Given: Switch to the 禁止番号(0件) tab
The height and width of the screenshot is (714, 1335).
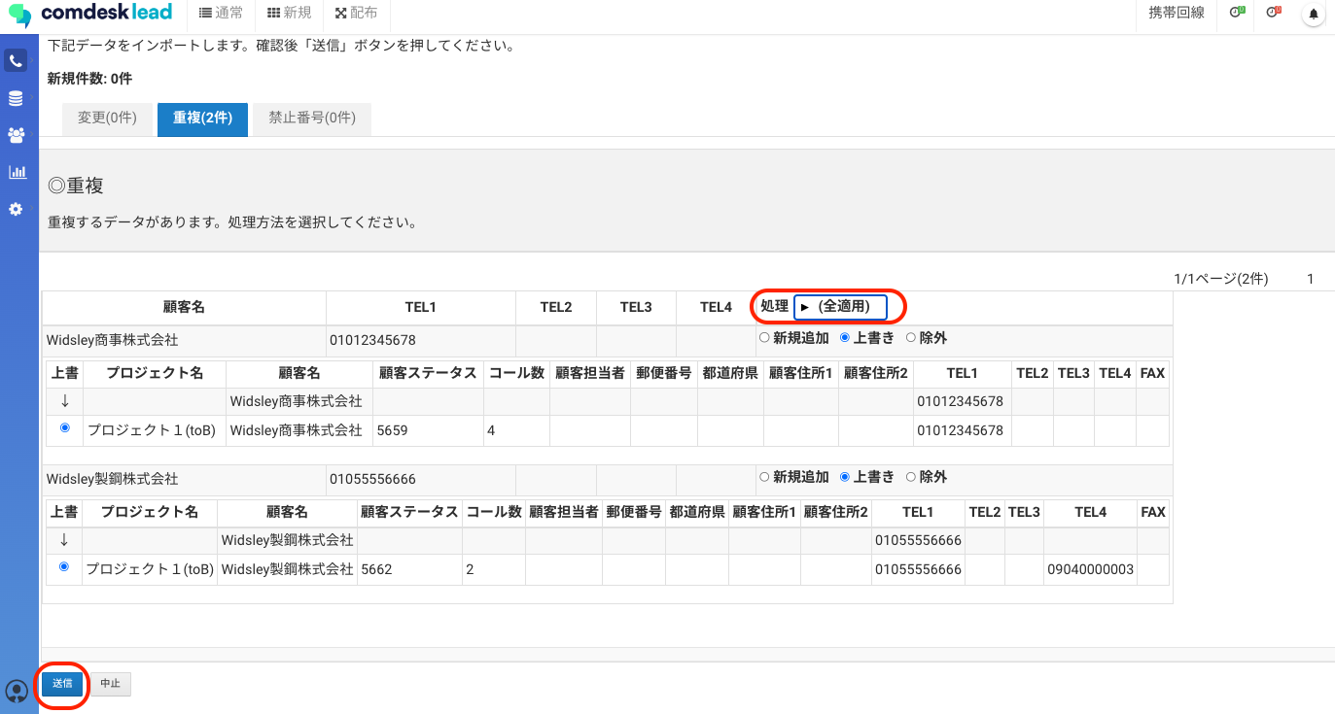Looking at the screenshot, I should [312, 119].
